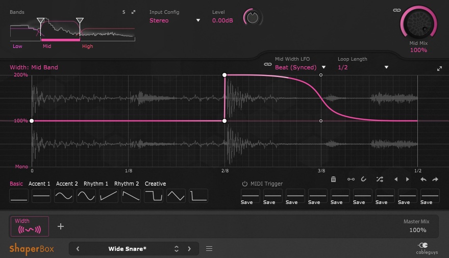
Task: Click the Level 0.00dB value
Action: (222, 20)
